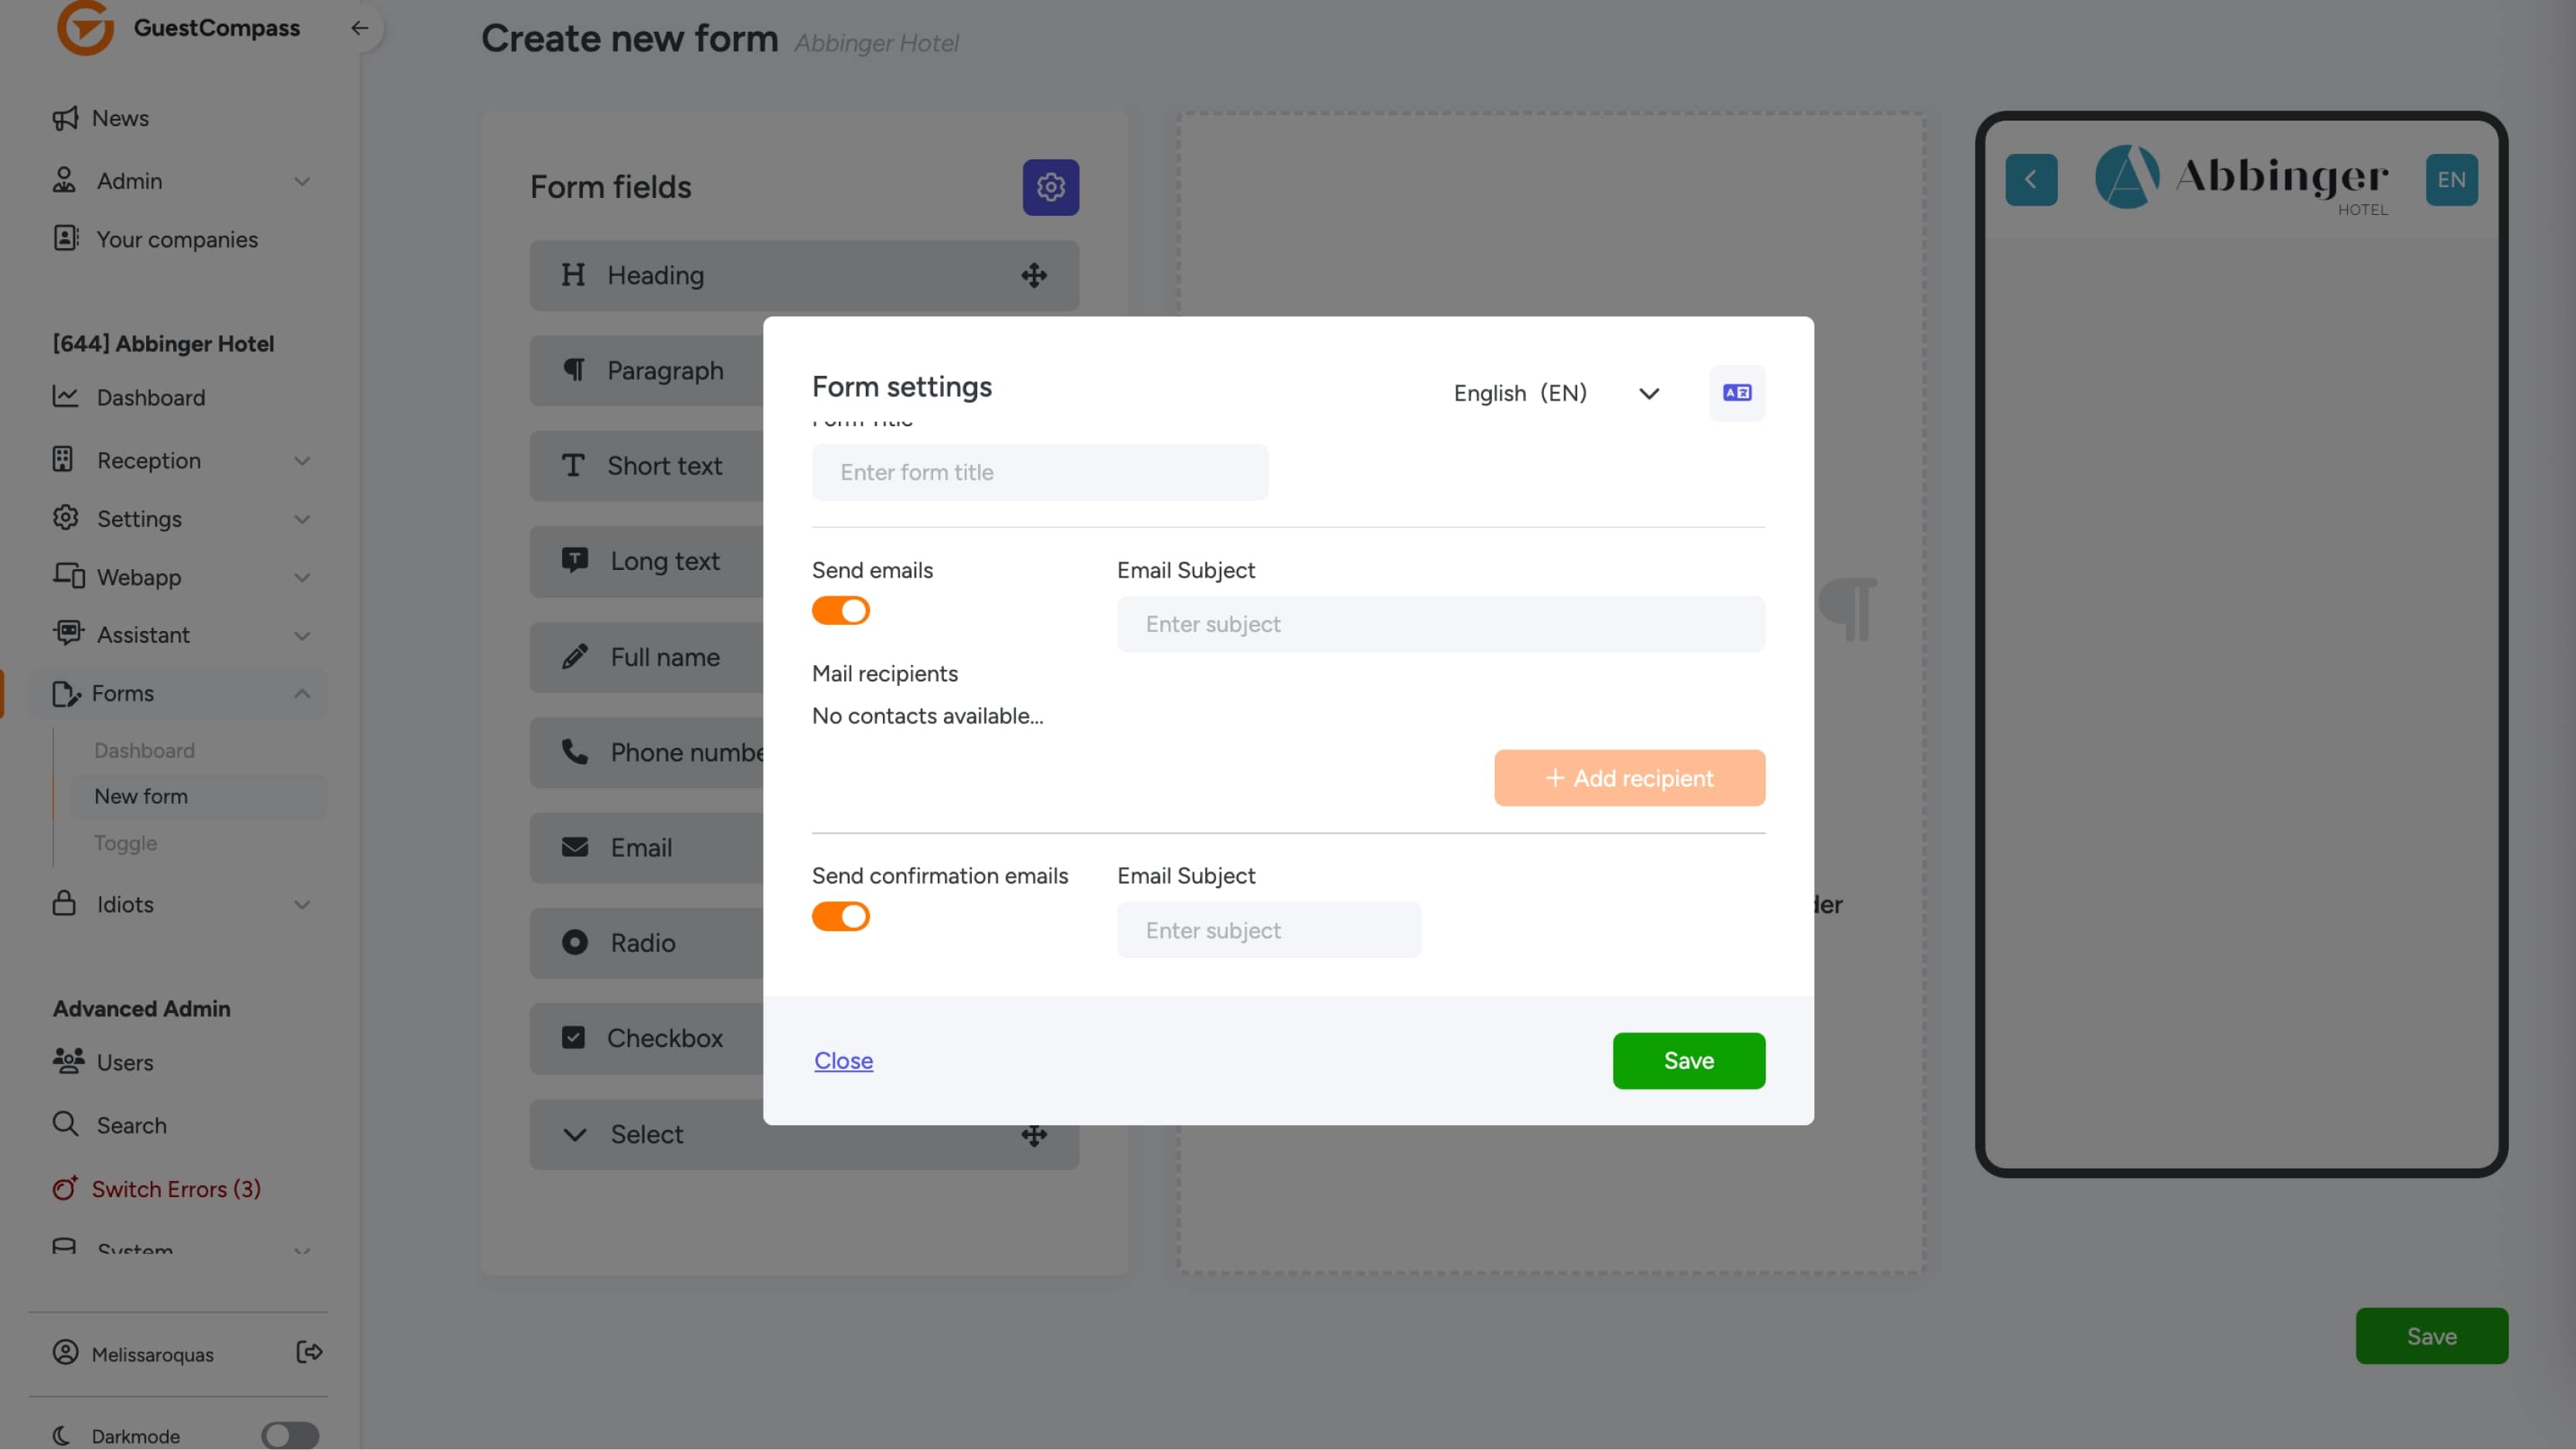Open the News megaphone icon

click(65, 118)
